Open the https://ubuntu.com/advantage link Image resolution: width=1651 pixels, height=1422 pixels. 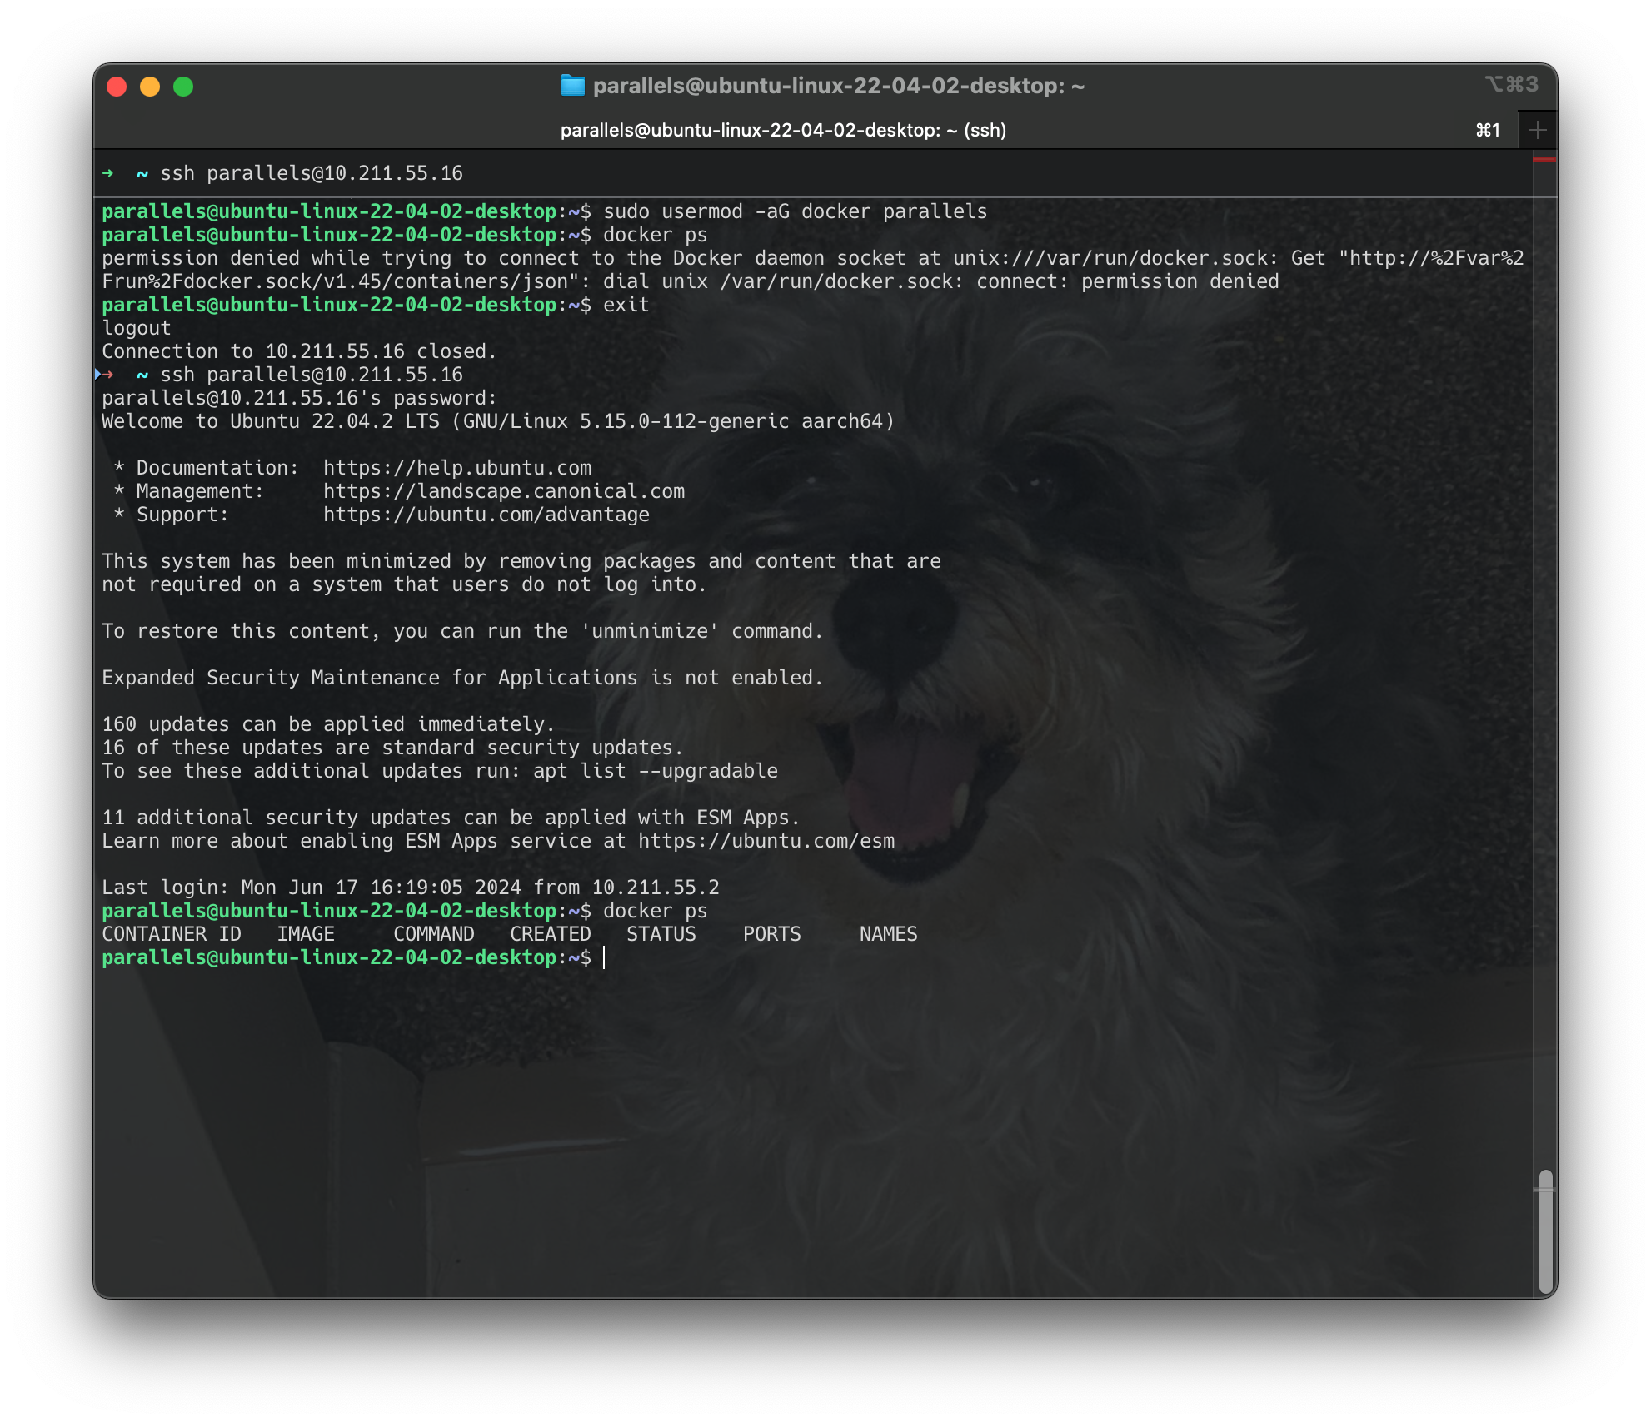coord(486,515)
